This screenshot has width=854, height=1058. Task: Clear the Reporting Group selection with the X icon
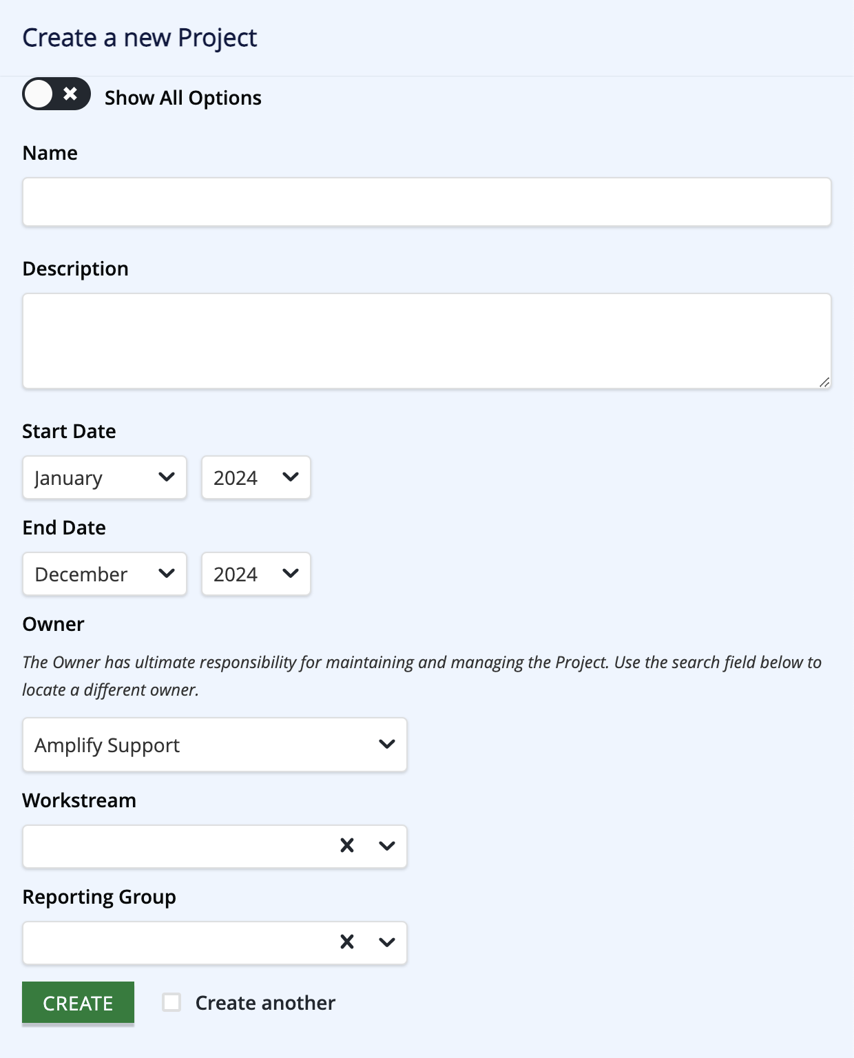(346, 942)
